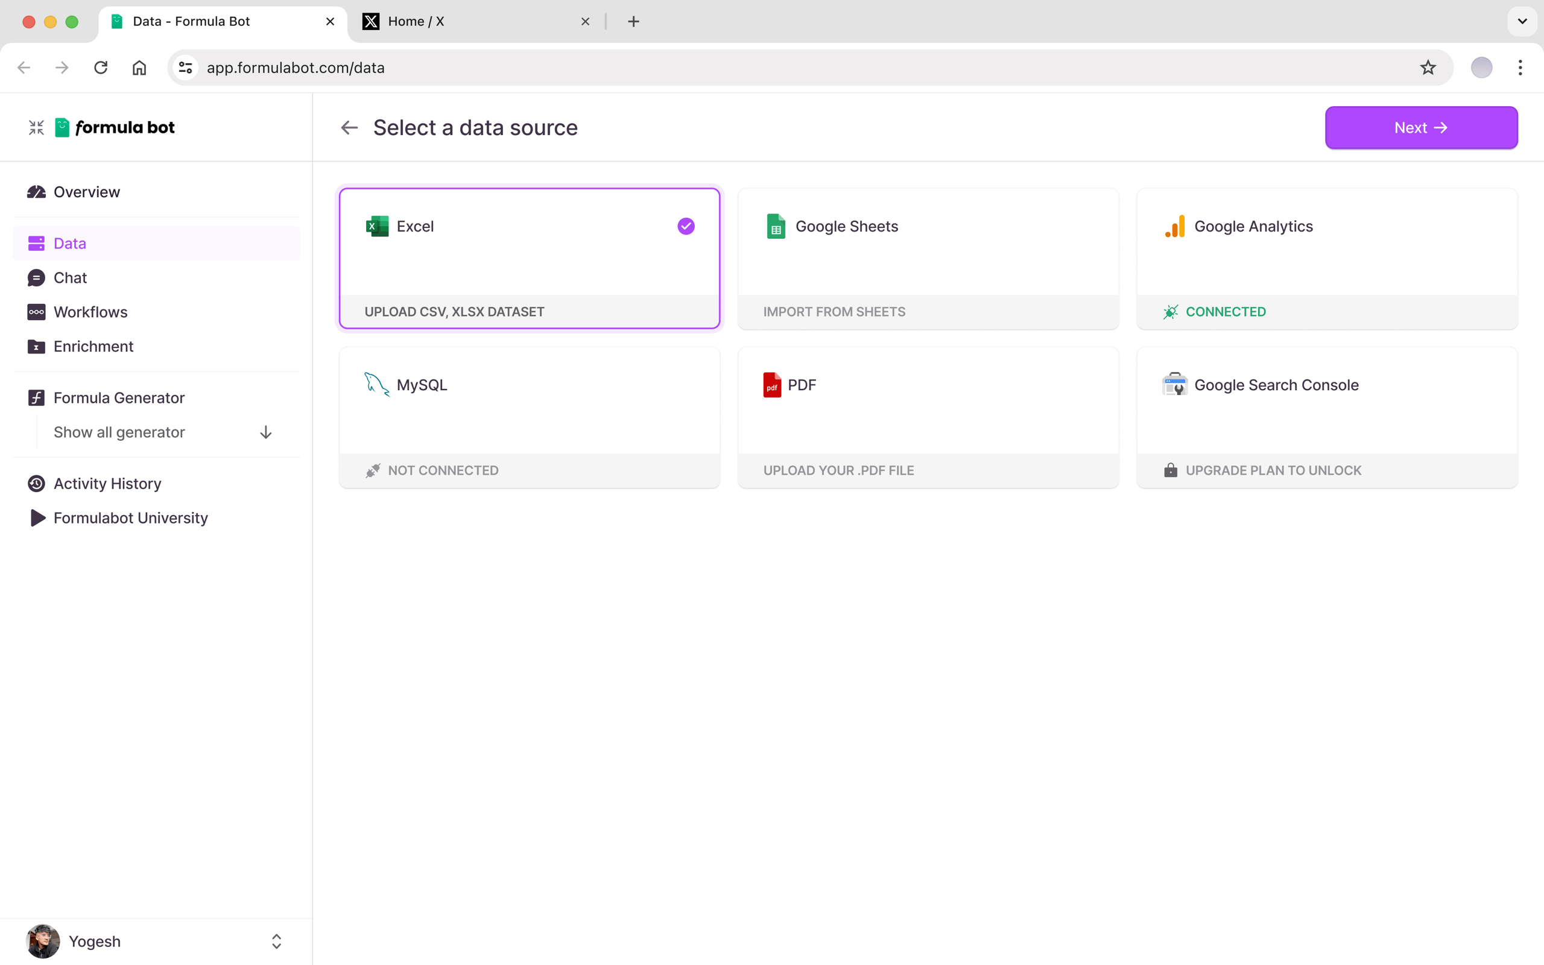Click the Formula Generator function icon

[36, 397]
